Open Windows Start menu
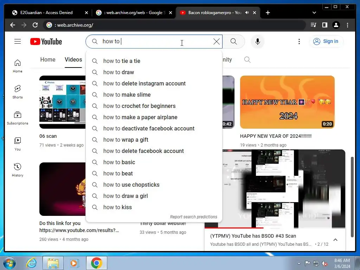 pyautogui.click(x=9, y=263)
